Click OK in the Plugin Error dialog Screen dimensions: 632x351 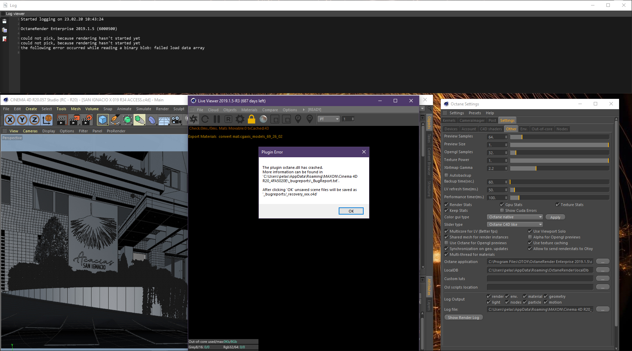[x=351, y=211]
